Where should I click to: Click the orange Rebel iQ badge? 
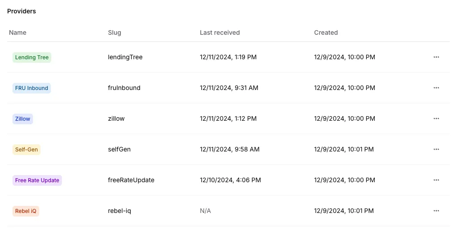[x=25, y=211]
